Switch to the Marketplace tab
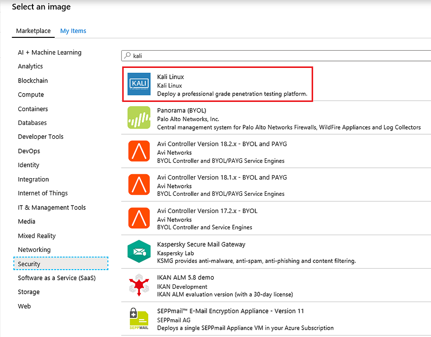This screenshot has width=431, height=337. tap(33, 31)
